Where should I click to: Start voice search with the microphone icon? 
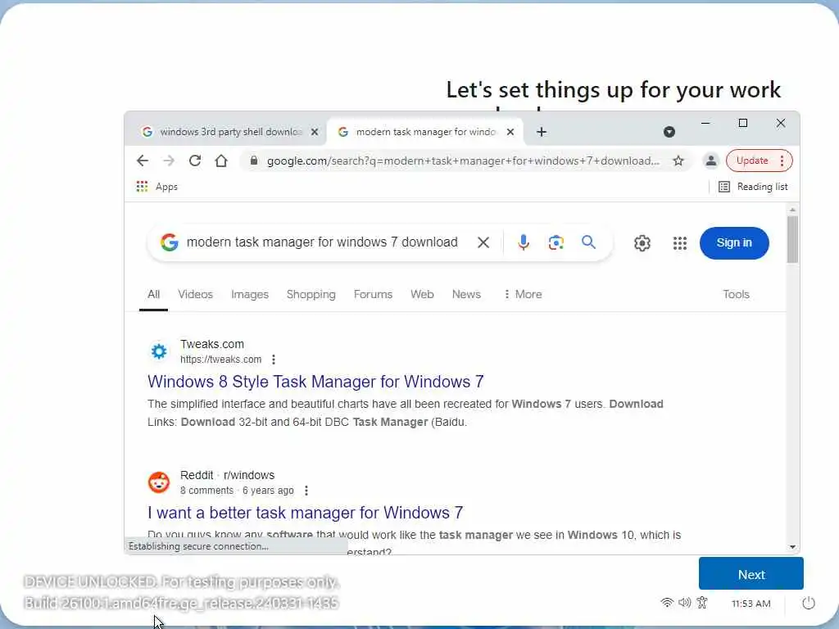[524, 242]
